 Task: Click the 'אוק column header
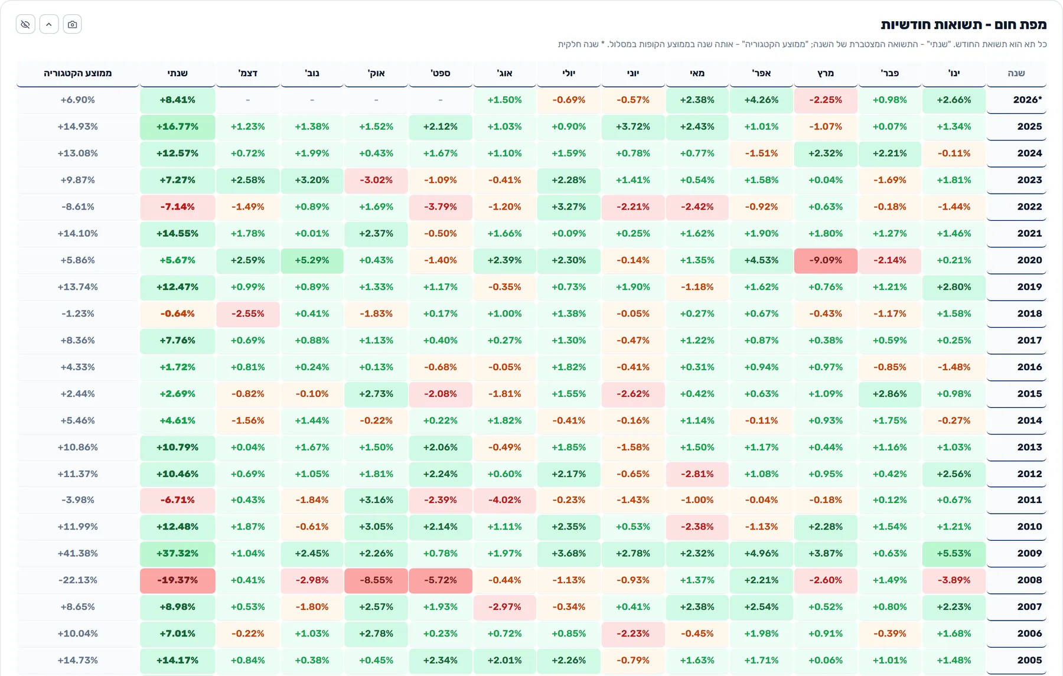[x=376, y=73]
